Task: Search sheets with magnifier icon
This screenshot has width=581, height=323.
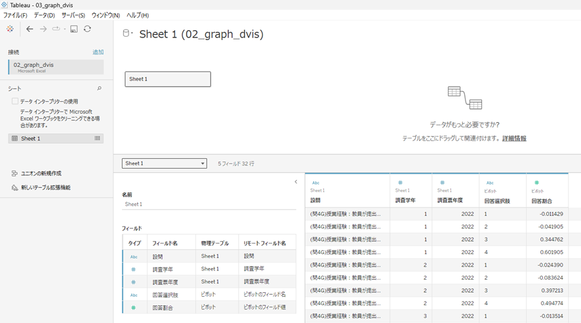Action: (x=99, y=88)
